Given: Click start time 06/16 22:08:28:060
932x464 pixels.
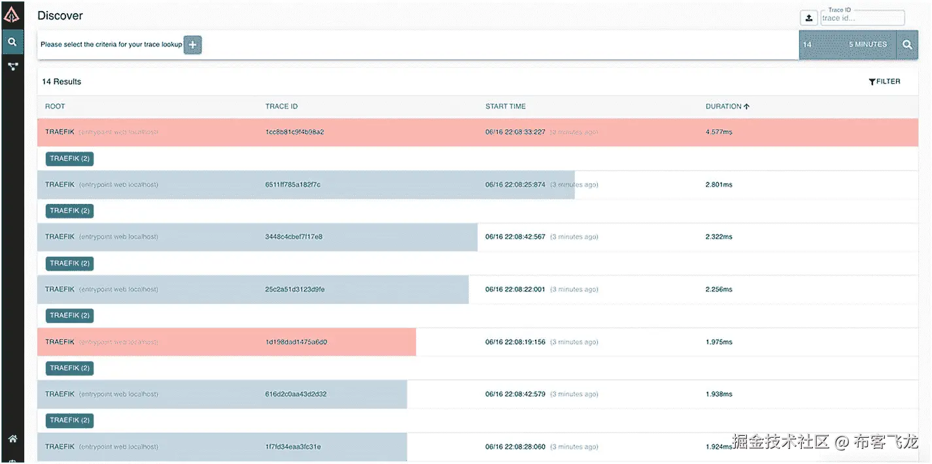Looking at the screenshot, I should (515, 447).
